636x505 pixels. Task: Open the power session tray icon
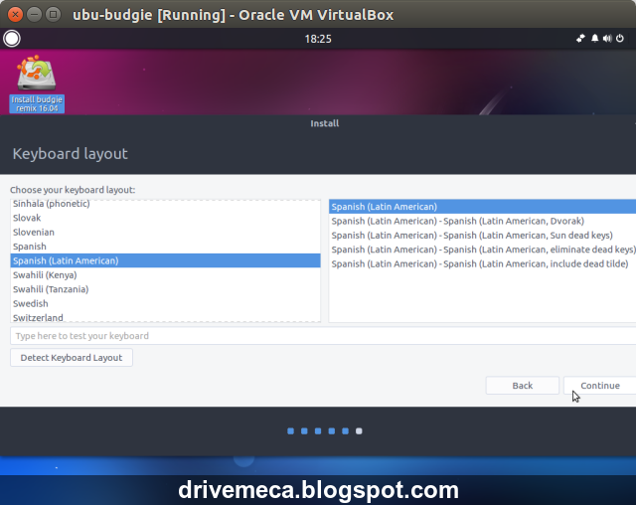[x=620, y=39]
